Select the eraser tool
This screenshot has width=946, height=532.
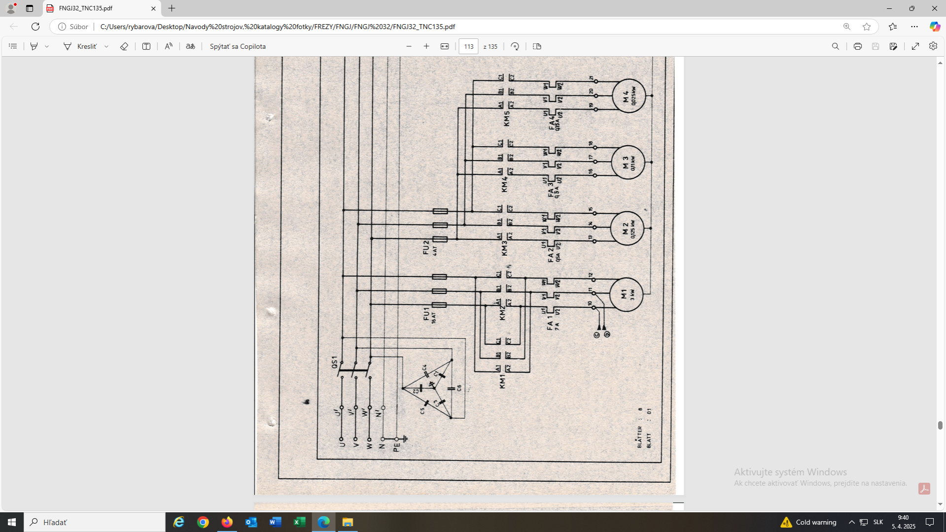click(124, 46)
